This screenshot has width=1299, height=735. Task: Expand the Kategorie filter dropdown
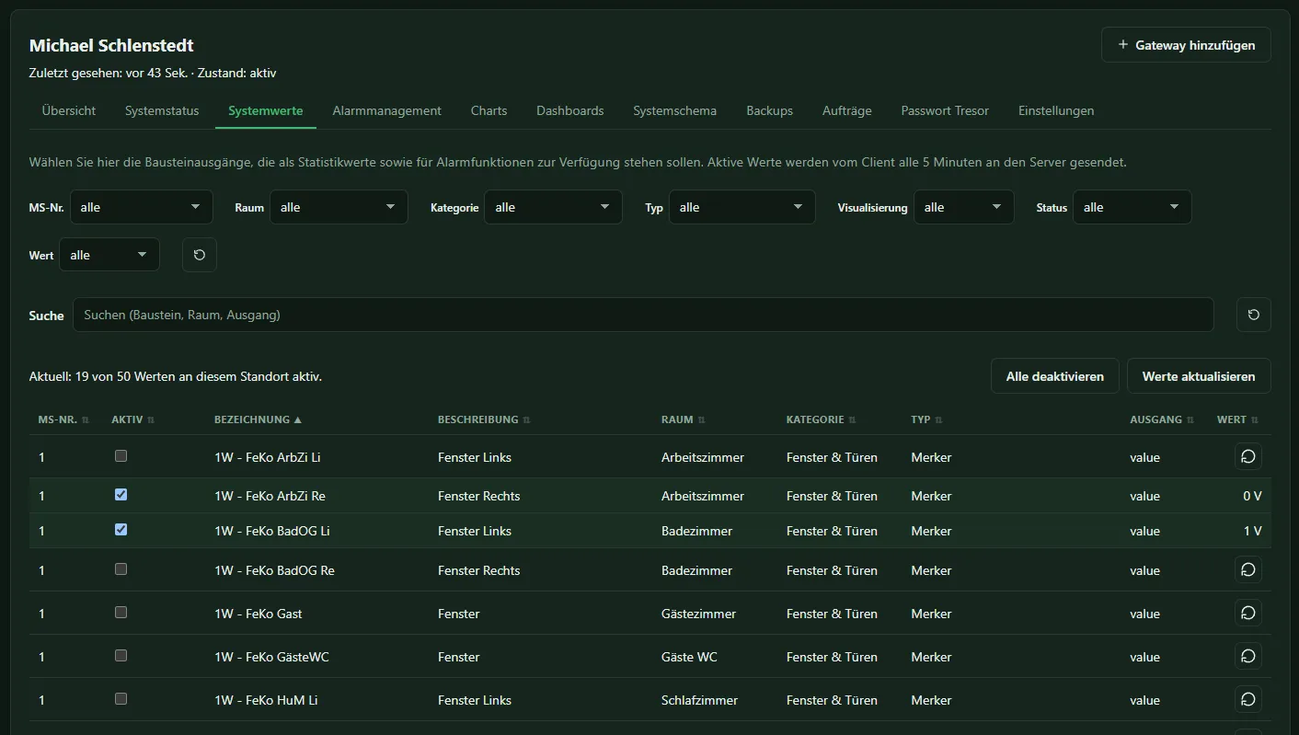click(553, 207)
